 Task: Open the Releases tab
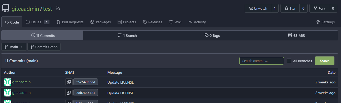coord(153,22)
